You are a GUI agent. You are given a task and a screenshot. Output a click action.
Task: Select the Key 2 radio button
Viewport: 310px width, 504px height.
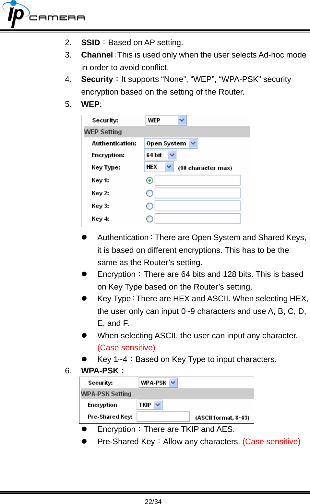pos(149,193)
